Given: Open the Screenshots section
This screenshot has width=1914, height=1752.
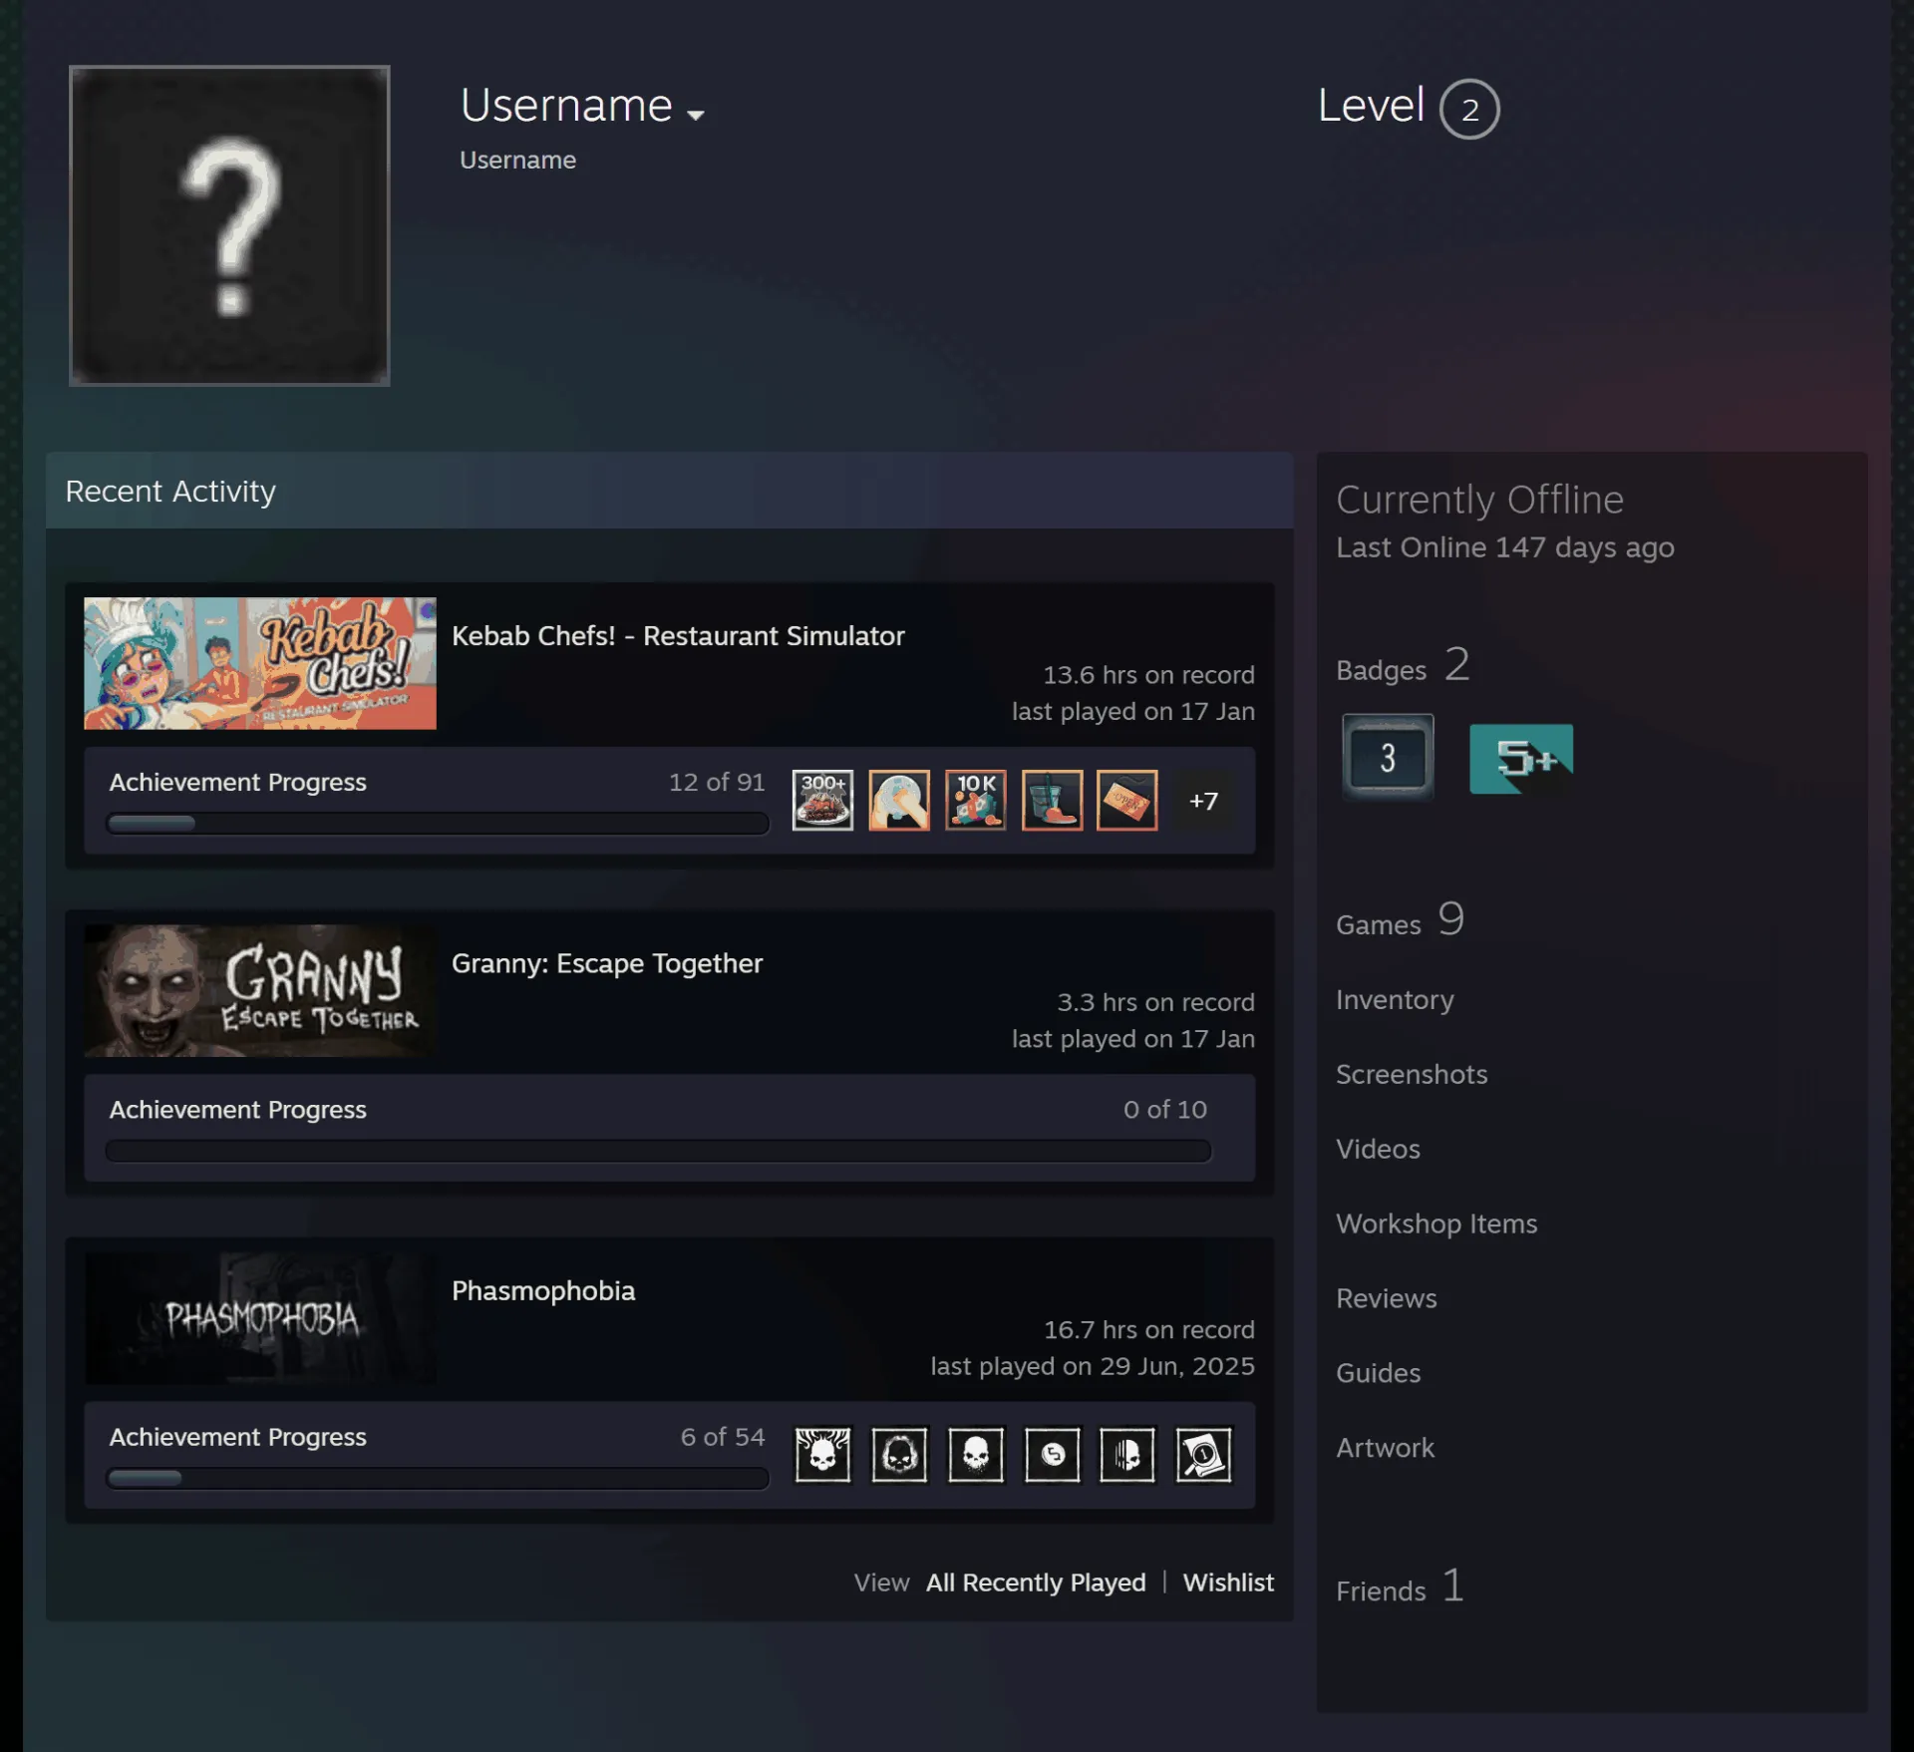Looking at the screenshot, I should pyautogui.click(x=1412, y=1074).
